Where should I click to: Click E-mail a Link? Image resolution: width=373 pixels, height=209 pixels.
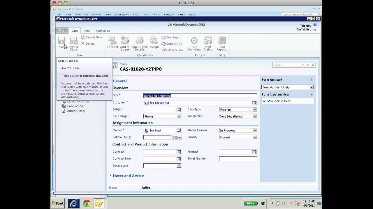coord(172,50)
